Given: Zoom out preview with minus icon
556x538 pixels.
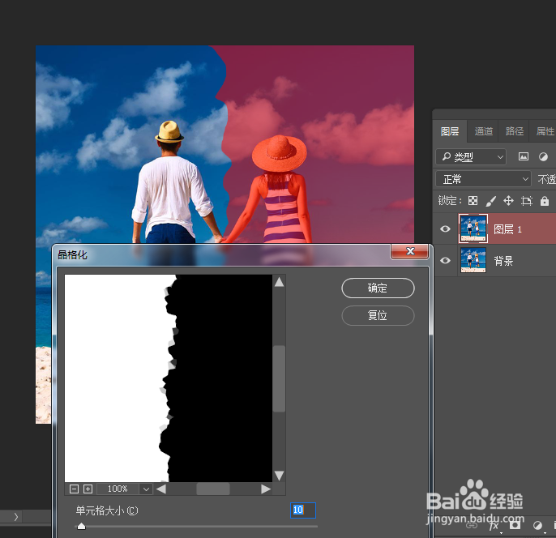Looking at the screenshot, I should point(74,489).
